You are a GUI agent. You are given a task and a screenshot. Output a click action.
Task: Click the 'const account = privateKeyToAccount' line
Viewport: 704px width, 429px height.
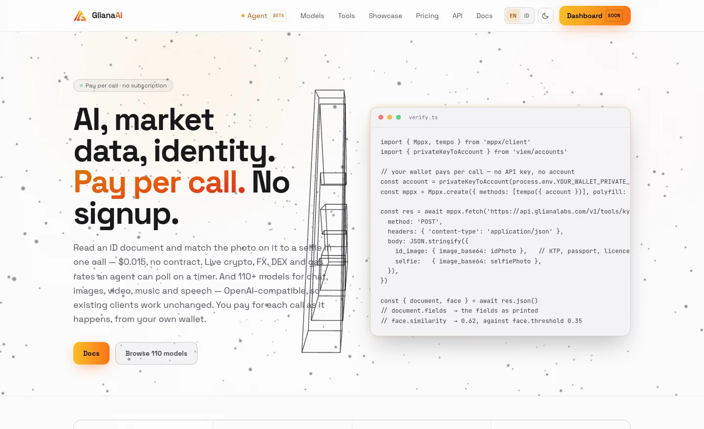pos(505,182)
